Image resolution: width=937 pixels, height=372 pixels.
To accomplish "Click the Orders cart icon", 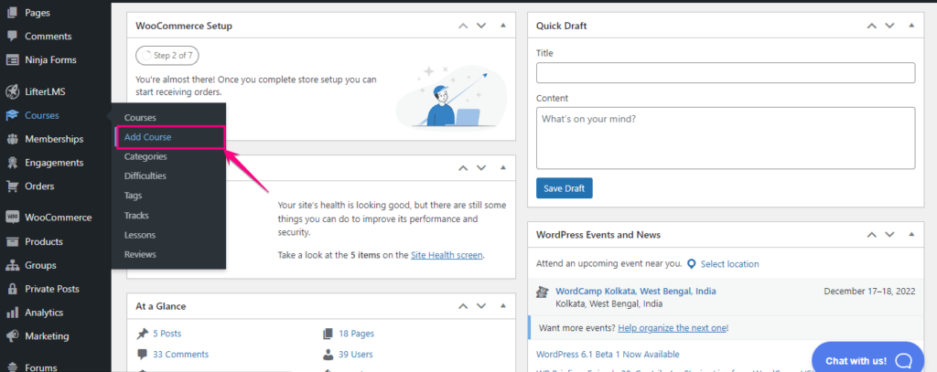I will click(12, 186).
